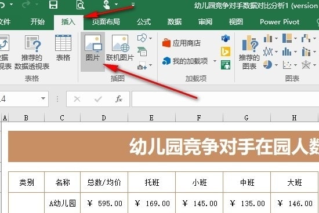
Task: Open the 视图 tab
Action: click(x=236, y=22)
